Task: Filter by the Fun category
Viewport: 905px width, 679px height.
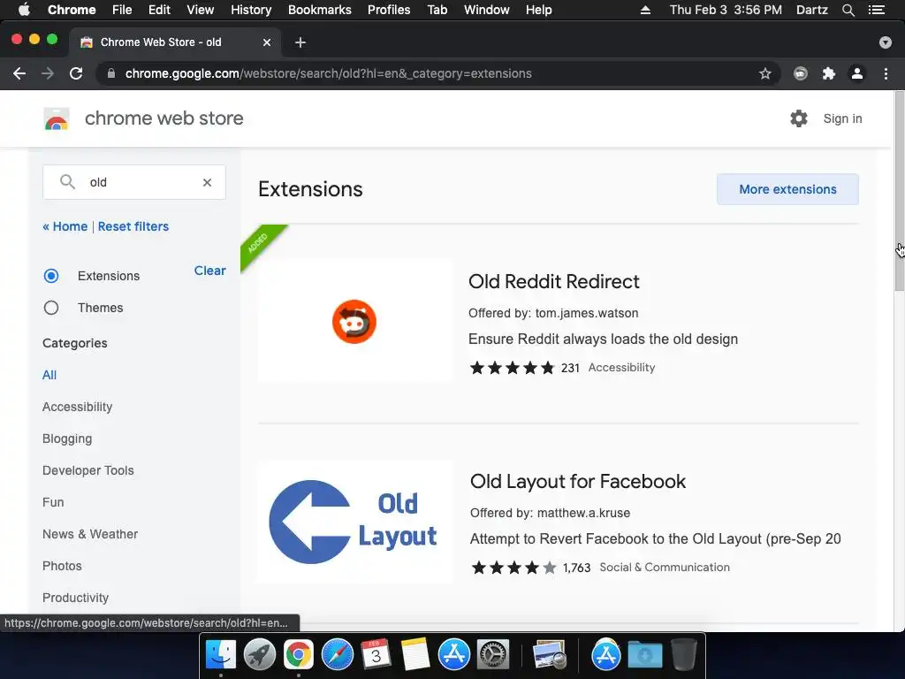Action: pos(53,502)
